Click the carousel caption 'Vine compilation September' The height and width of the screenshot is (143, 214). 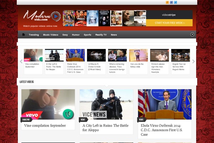[x=32, y=65]
